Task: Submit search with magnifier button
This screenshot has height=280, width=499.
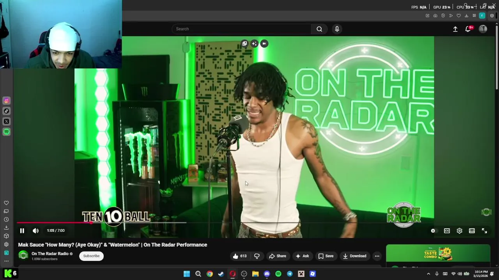Action: [319, 29]
